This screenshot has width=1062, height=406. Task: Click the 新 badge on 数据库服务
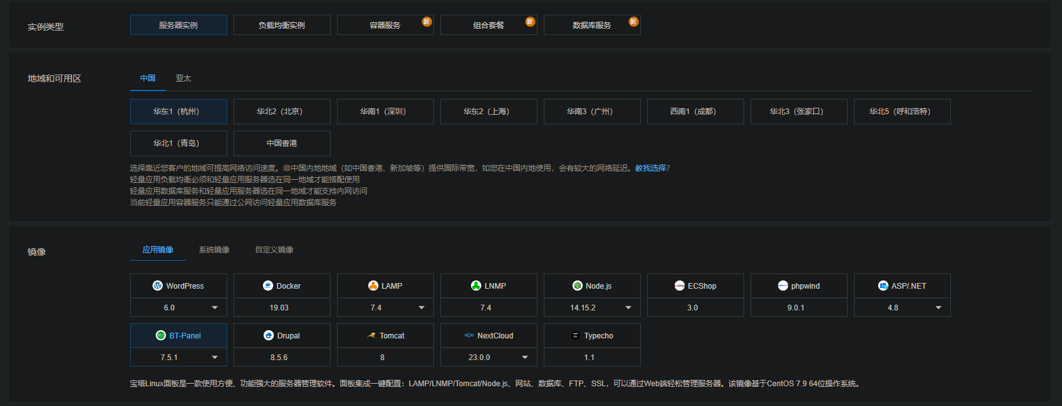(x=634, y=22)
